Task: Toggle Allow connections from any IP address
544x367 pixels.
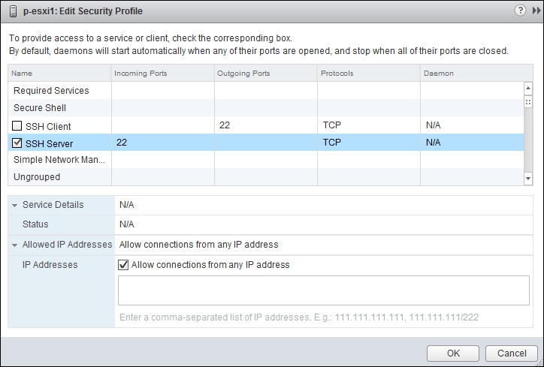Action: 123,265
